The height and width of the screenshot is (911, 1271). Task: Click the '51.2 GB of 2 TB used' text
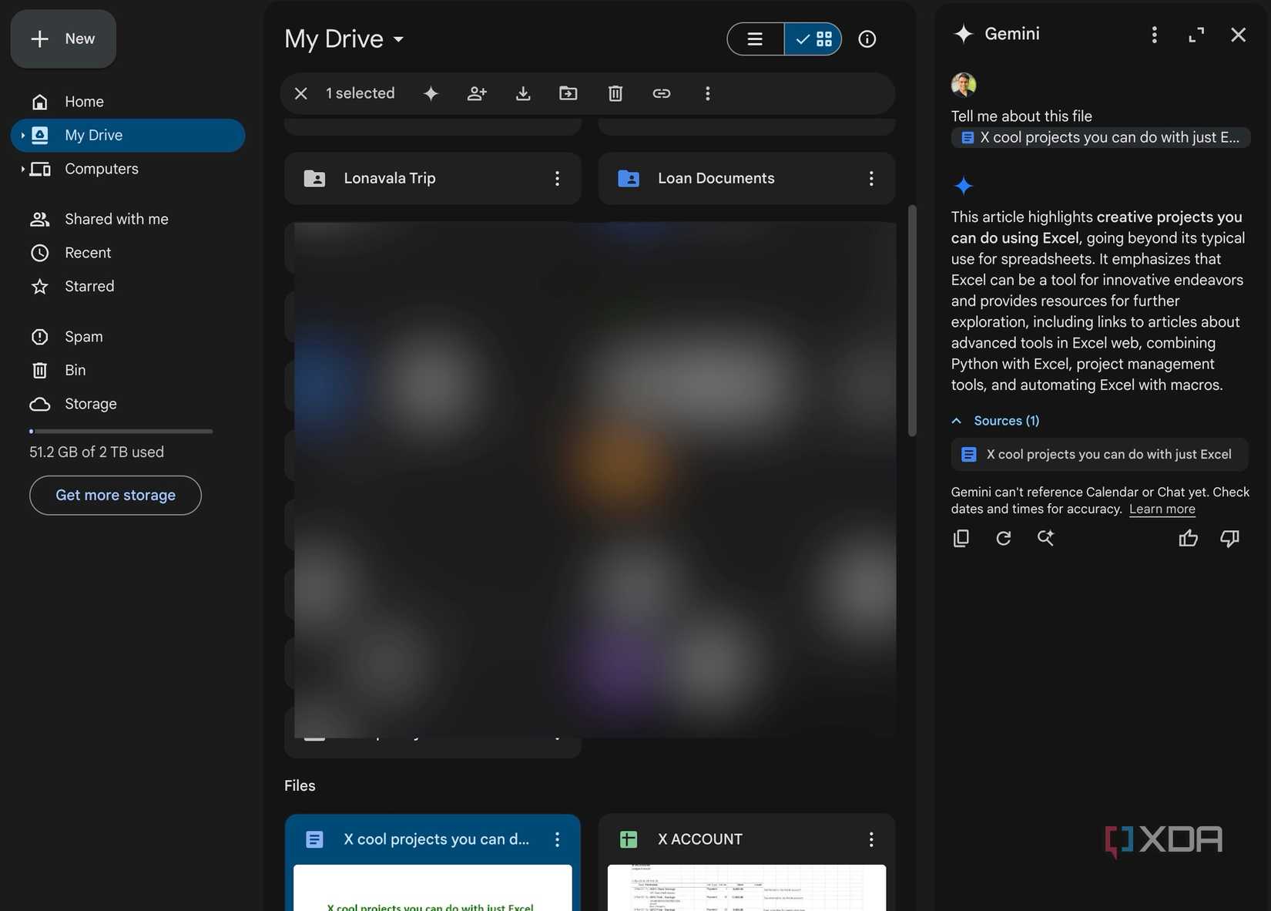96,452
